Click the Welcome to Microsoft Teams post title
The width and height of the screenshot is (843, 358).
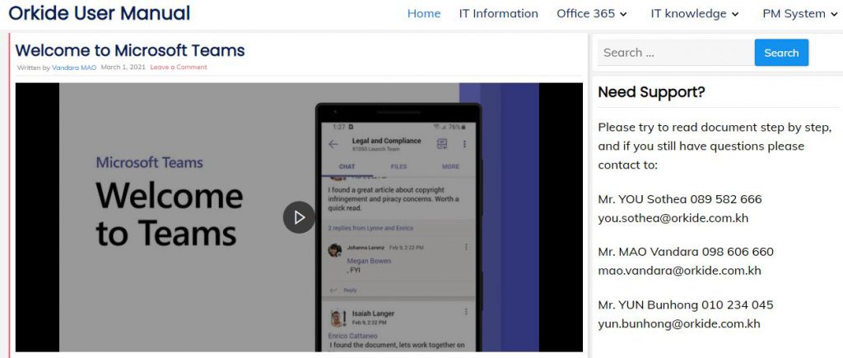(x=130, y=50)
